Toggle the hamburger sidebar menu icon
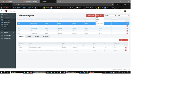 click(x=2, y=11)
